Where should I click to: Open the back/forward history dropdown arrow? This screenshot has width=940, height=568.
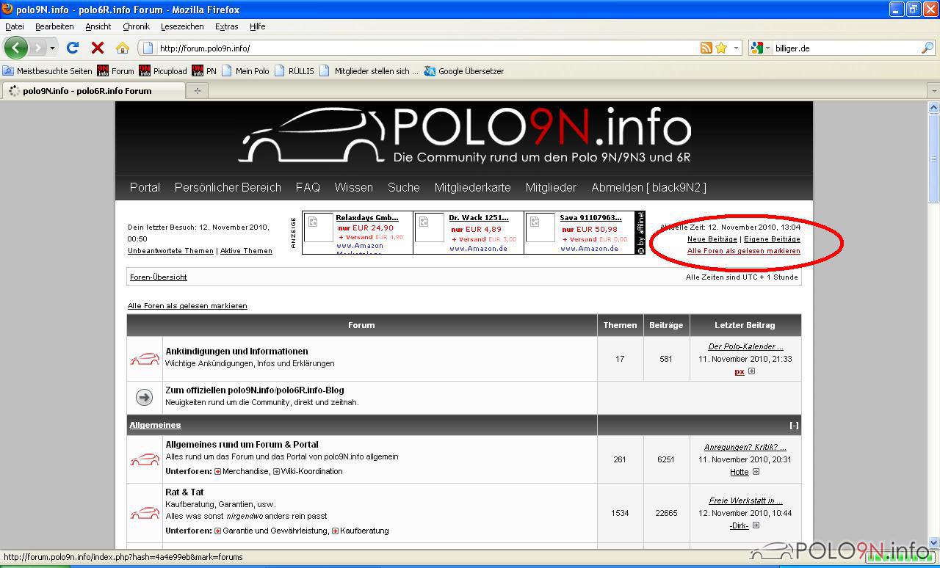click(52, 48)
